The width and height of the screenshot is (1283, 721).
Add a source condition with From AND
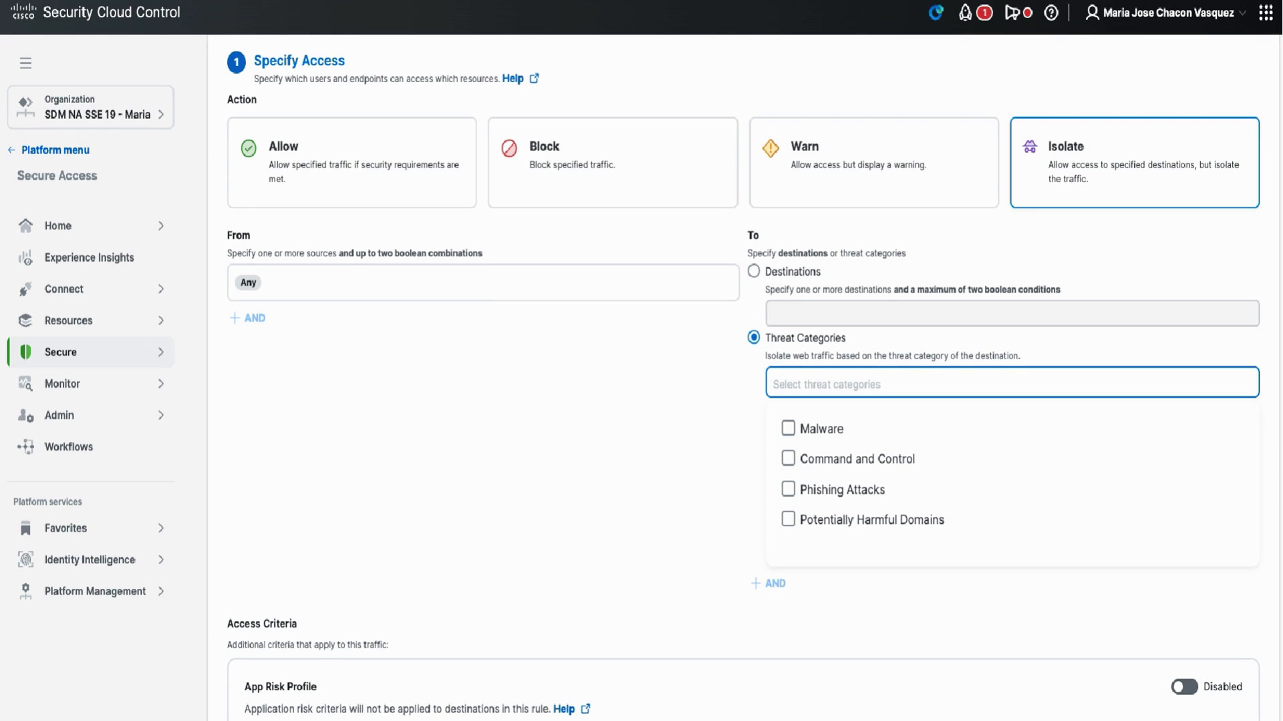tap(248, 318)
